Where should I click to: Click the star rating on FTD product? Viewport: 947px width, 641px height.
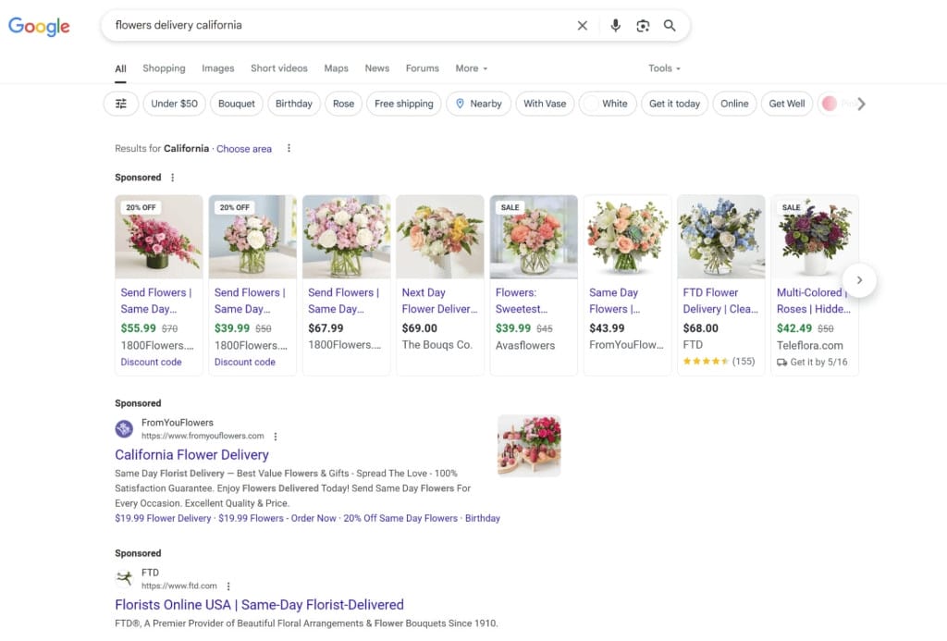coord(706,362)
